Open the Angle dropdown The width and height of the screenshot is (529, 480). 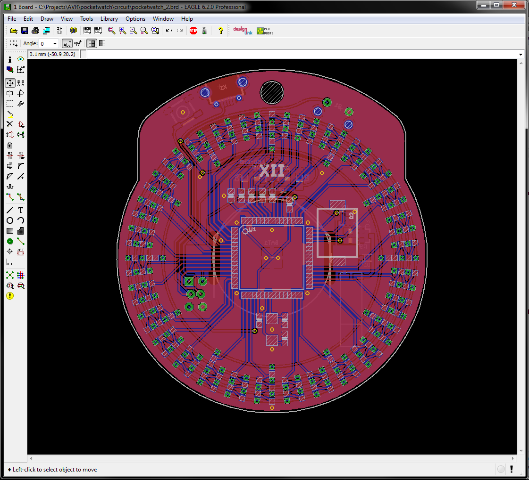tap(55, 43)
